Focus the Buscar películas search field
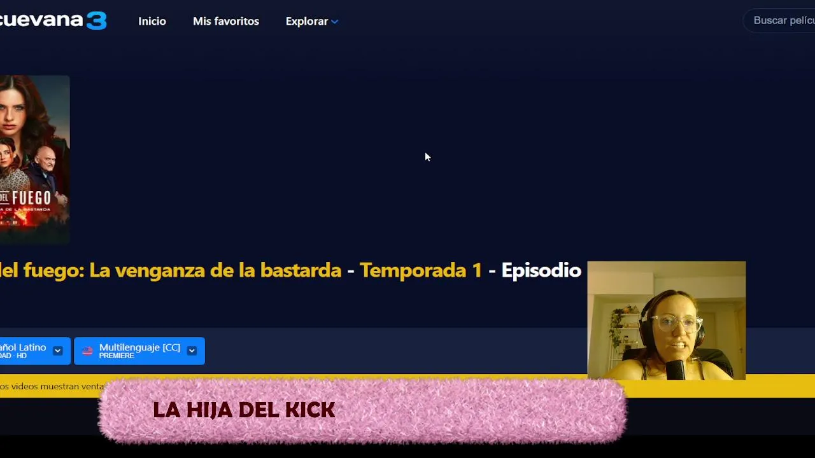Viewport: 815px width, 458px height. tap(780, 20)
